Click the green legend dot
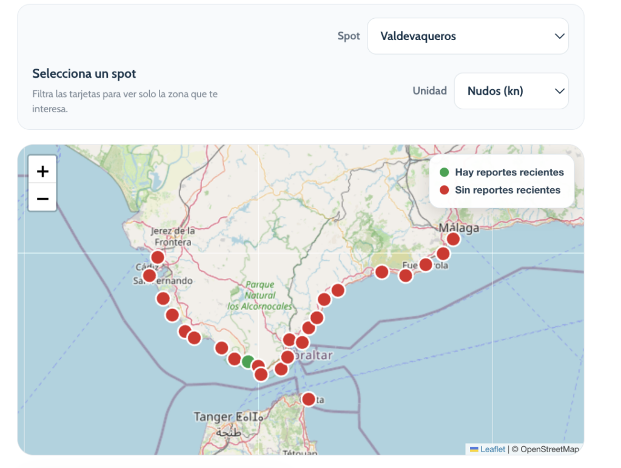Image resolution: width=621 pixels, height=468 pixels. point(445,172)
